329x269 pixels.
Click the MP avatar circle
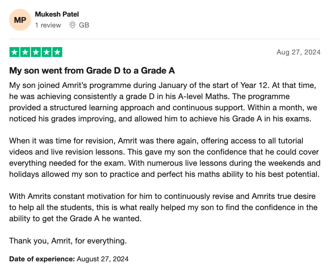point(20,20)
